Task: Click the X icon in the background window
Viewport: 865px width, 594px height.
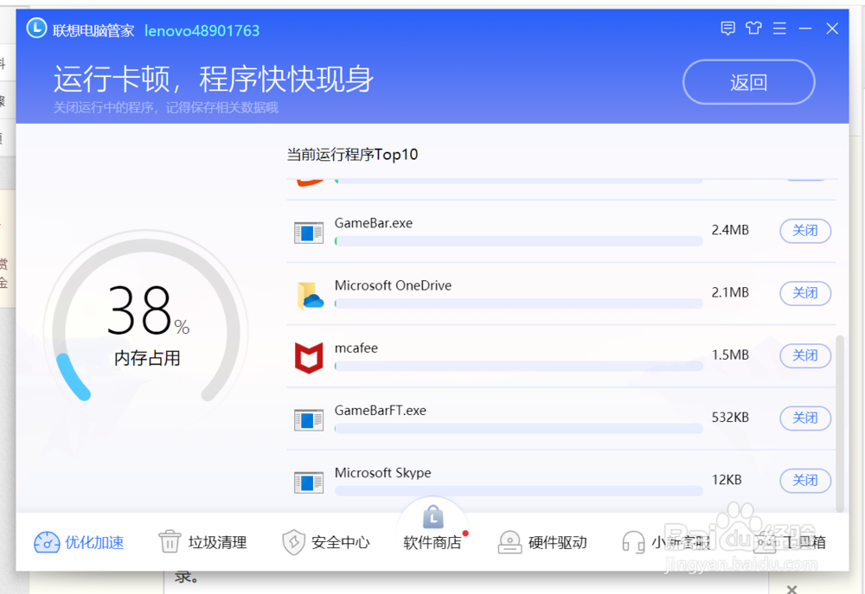Action: [791, 589]
